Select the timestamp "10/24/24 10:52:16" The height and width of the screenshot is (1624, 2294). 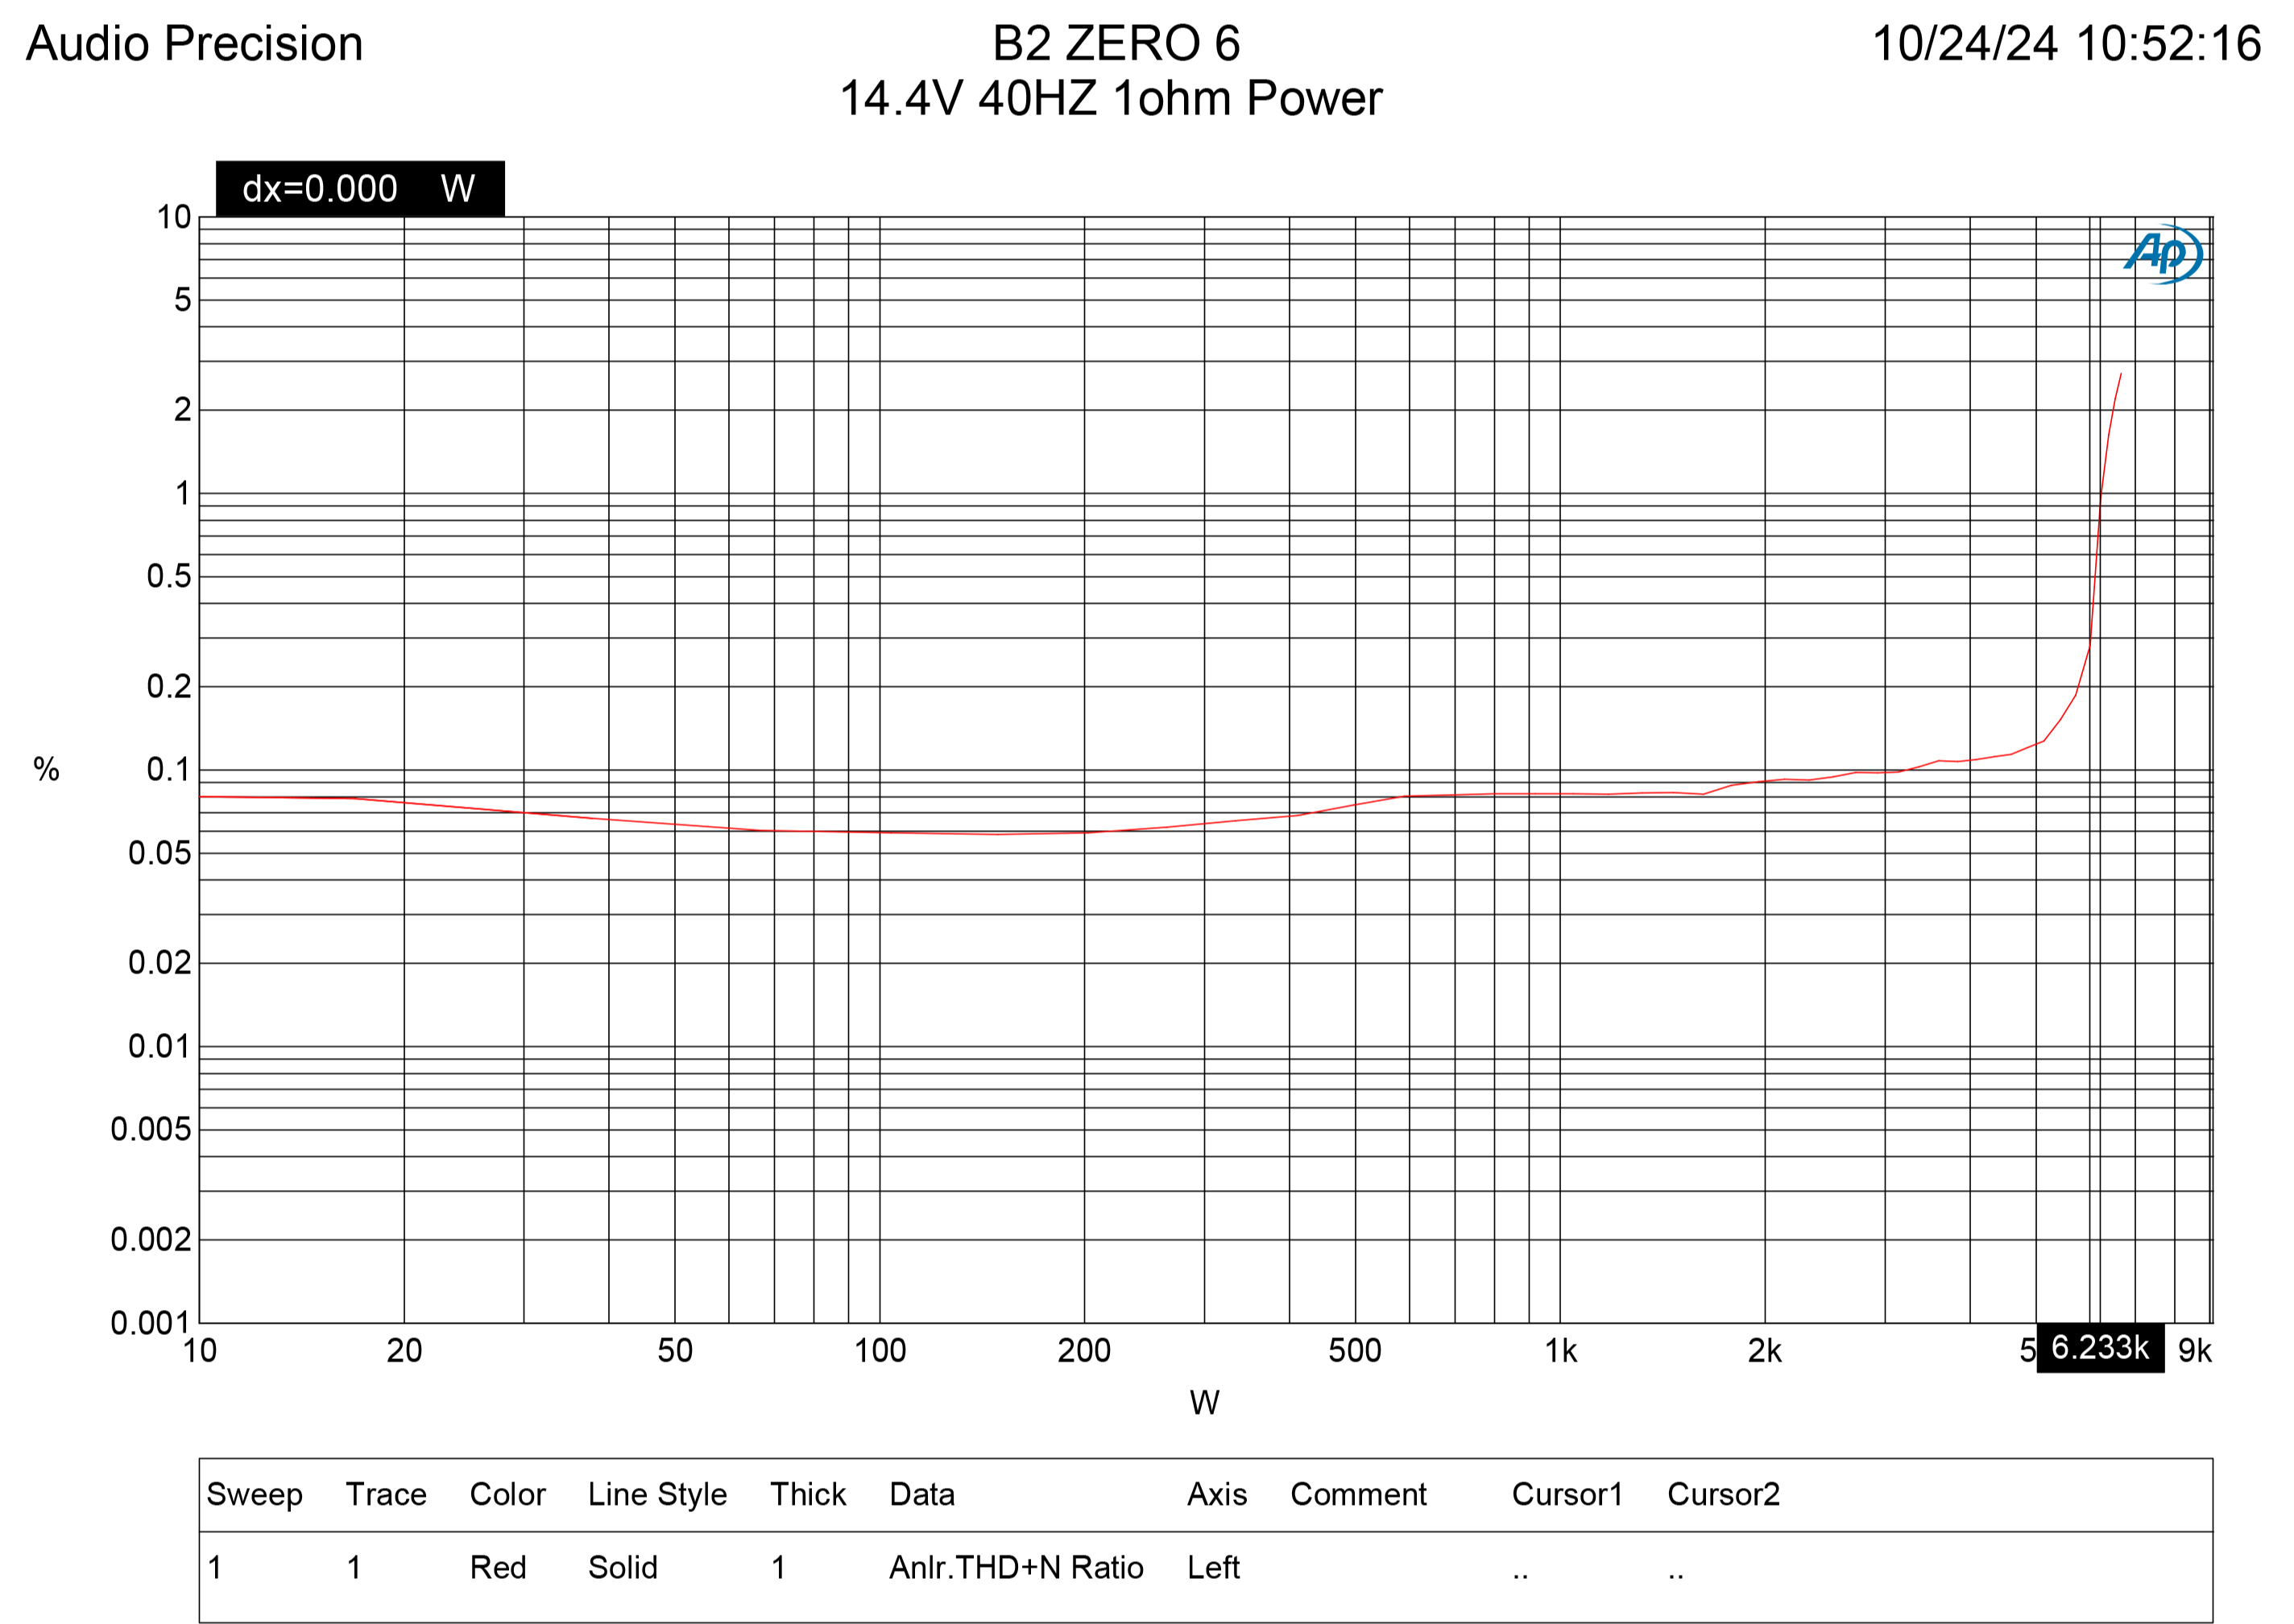(2066, 44)
